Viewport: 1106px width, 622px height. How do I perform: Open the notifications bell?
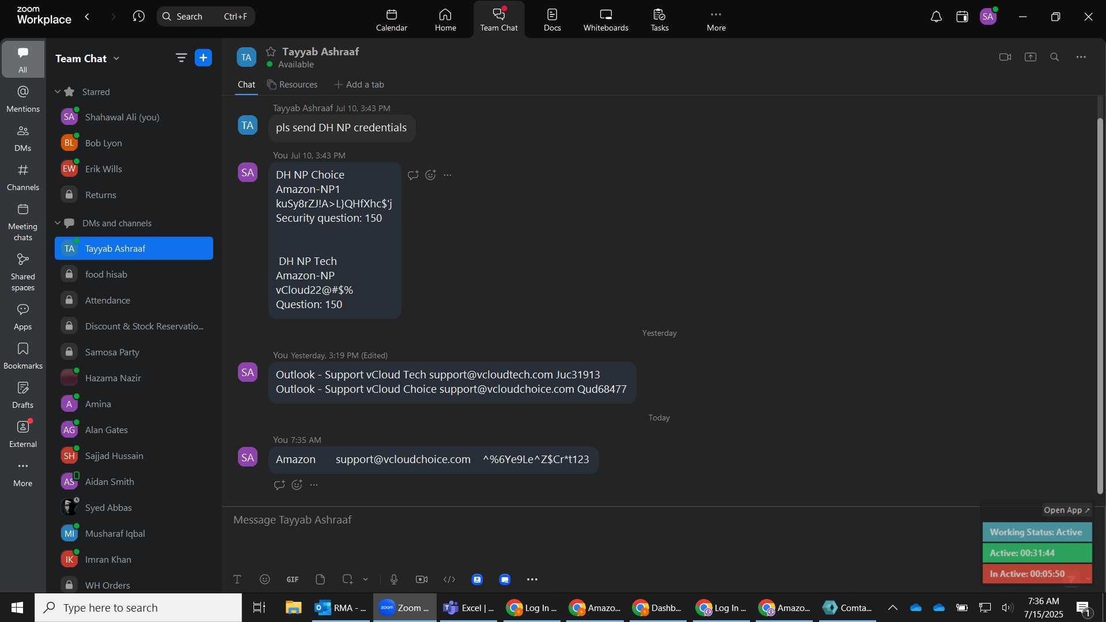(936, 17)
